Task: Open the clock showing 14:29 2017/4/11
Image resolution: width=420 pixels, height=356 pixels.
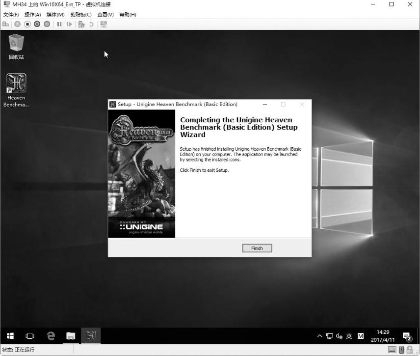Action: (x=383, y=336)
